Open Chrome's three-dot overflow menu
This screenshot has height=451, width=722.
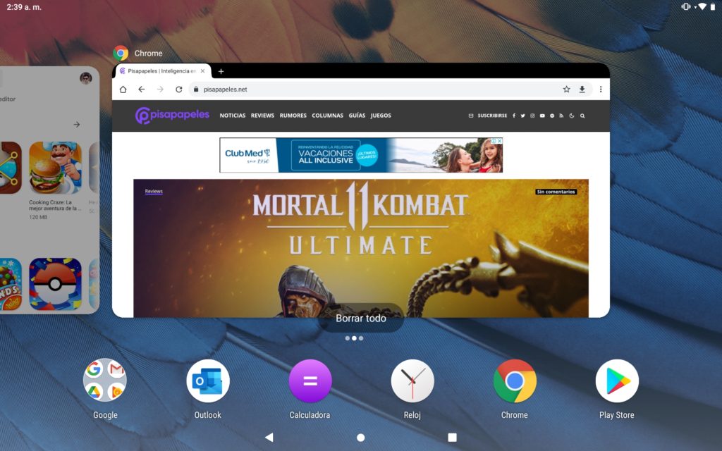pos(601,89)
